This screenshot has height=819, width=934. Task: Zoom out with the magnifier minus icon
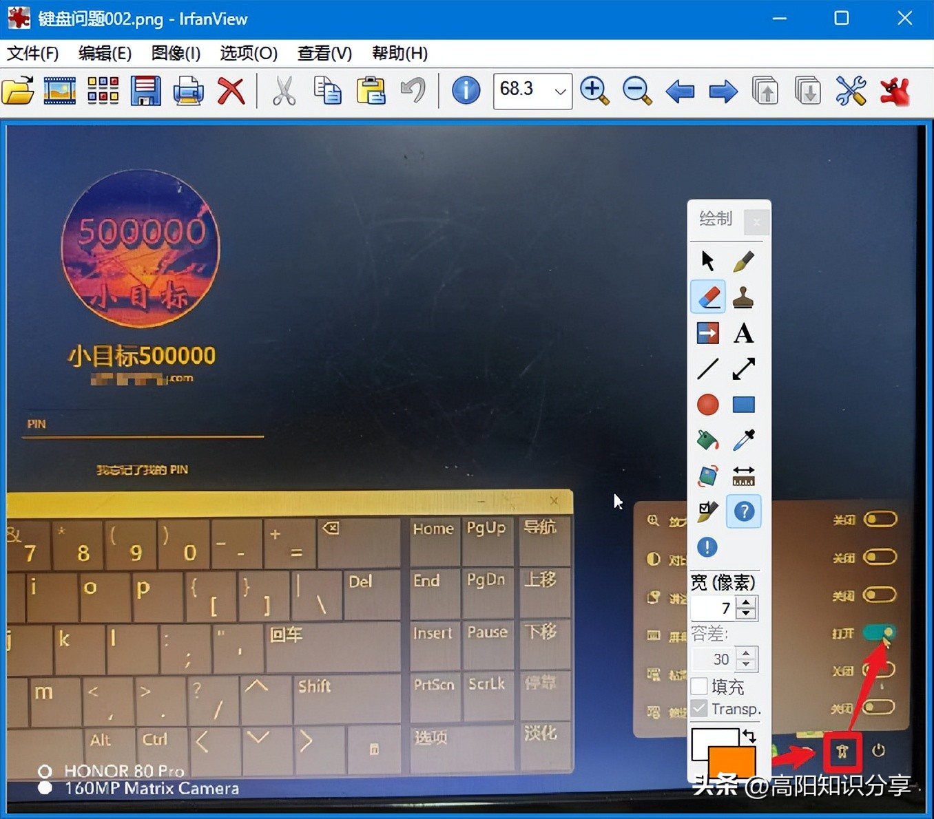(637, 91)
